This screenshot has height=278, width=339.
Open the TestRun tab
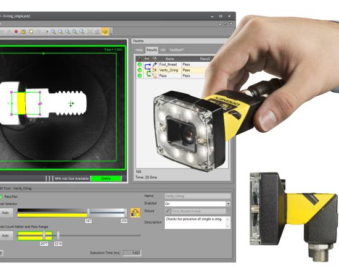(177, 50)
